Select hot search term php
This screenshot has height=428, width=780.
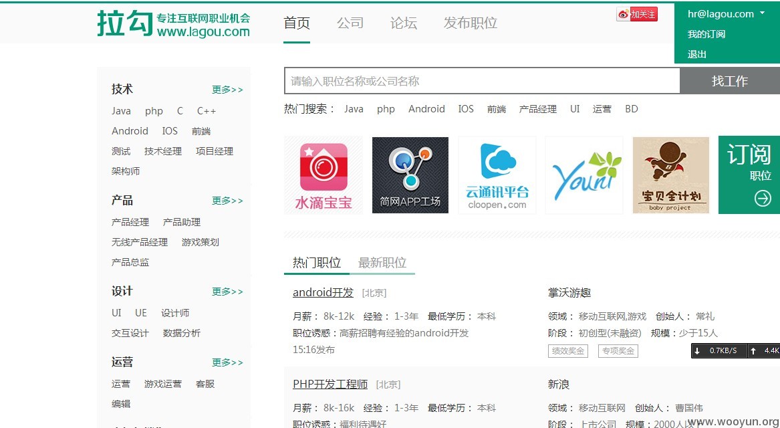(x=386, y=109)
